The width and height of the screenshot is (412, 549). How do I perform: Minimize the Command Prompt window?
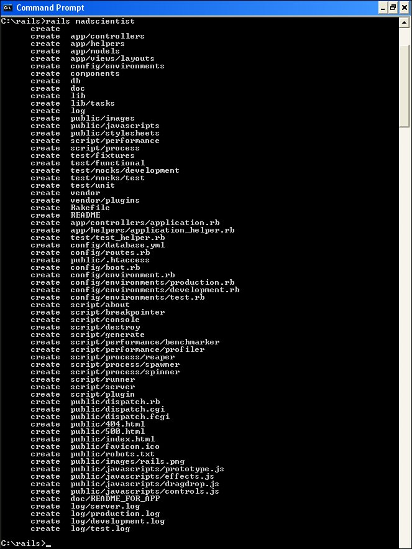[383, 7]
